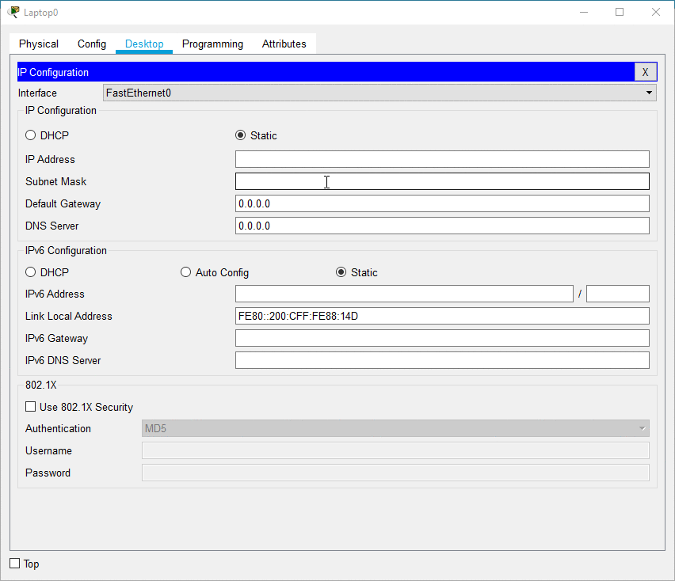Switch to the Programming tab
The image size is (675, 581).
pos(212,44)
